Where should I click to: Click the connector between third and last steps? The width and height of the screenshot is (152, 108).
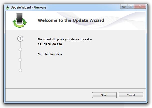pyautogui.click(x=20, y=65)
